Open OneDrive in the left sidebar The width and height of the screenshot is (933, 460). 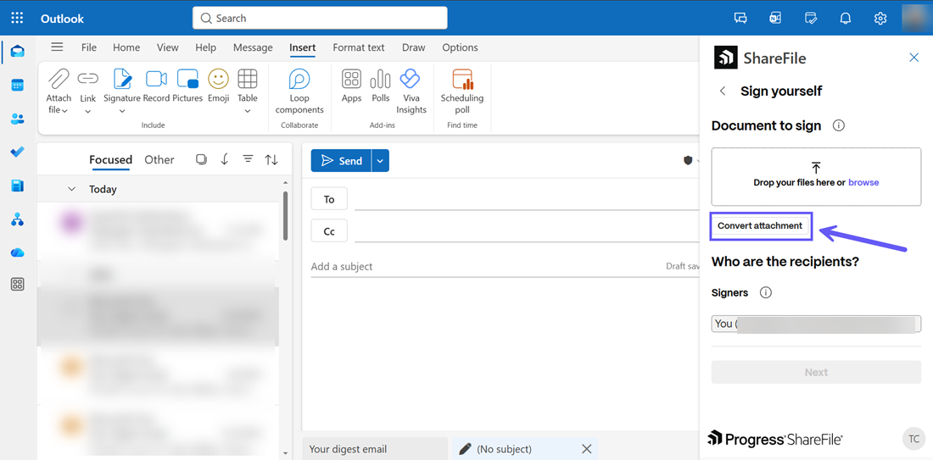coord(17,252)
